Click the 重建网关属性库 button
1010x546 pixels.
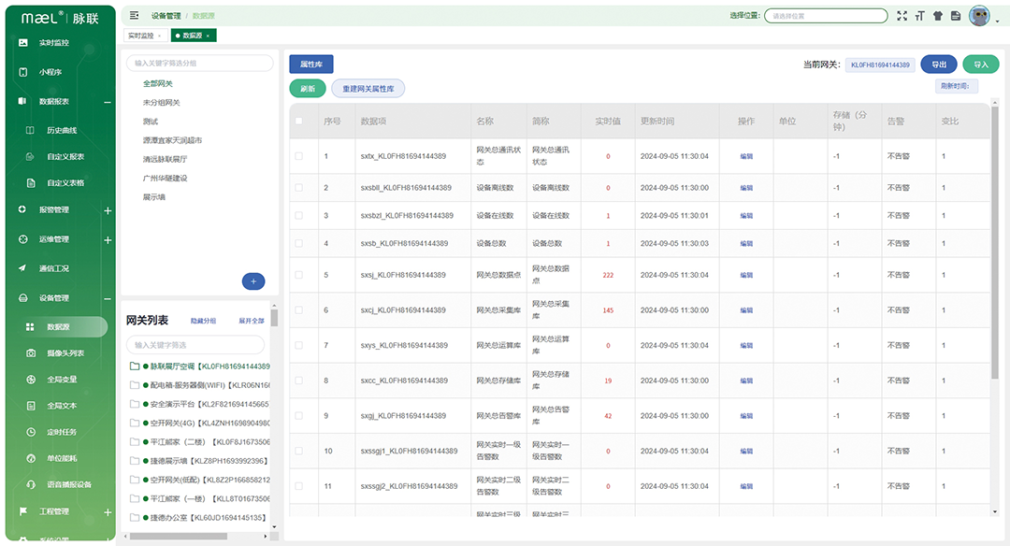(x=368, y=89)
